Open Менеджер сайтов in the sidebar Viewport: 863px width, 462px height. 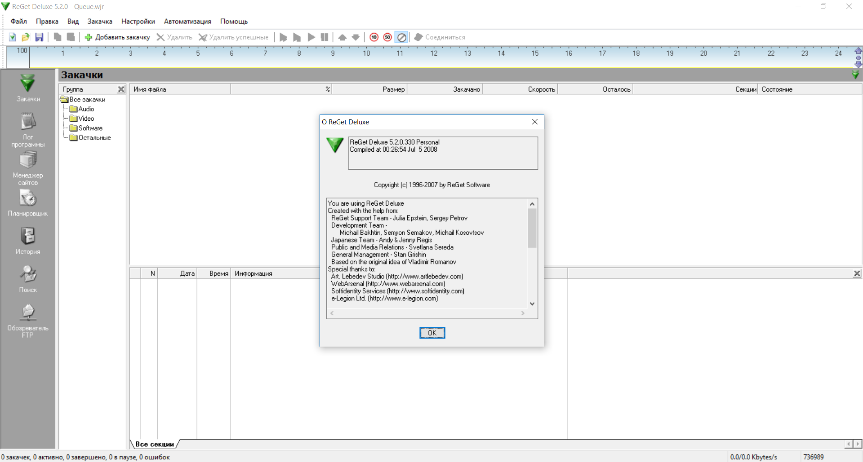point(28,168)
